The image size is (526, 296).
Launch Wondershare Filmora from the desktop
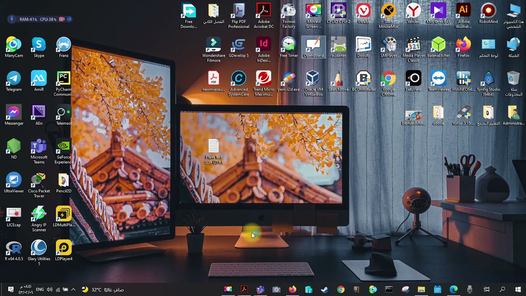[x=214, y=50]
